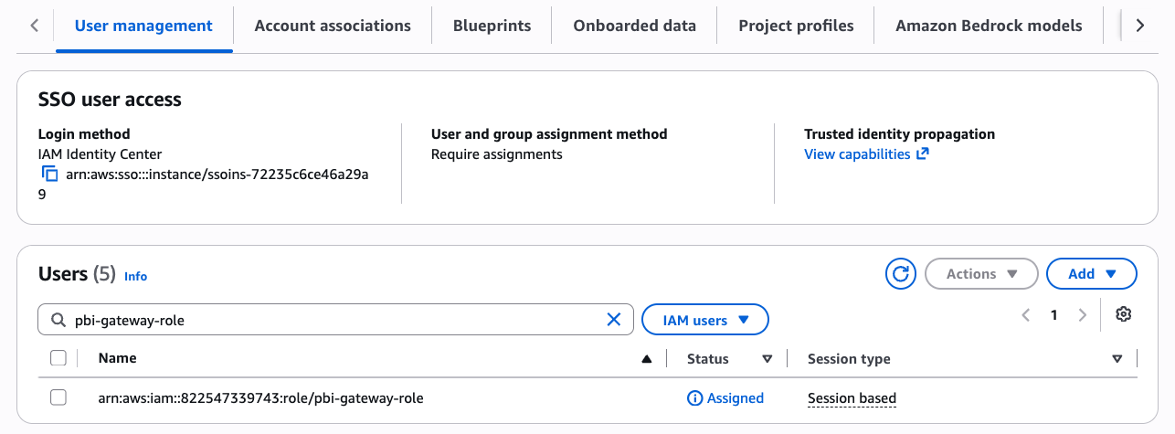Viewport: 1175px width, 434px height.
Task: Open the View capabilities link
Action: tap(866, 154)
